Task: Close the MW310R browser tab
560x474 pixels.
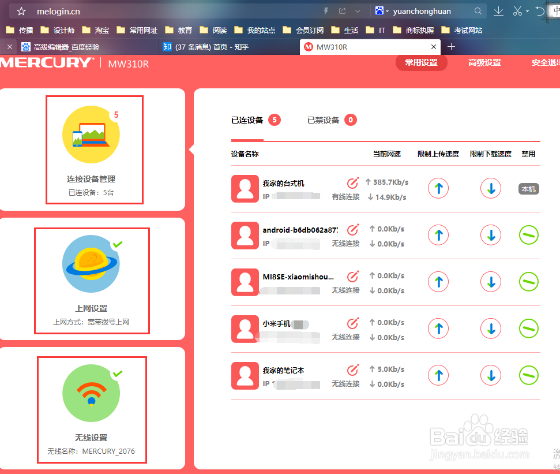Action: pyautogui.click(x=434, y=47)
